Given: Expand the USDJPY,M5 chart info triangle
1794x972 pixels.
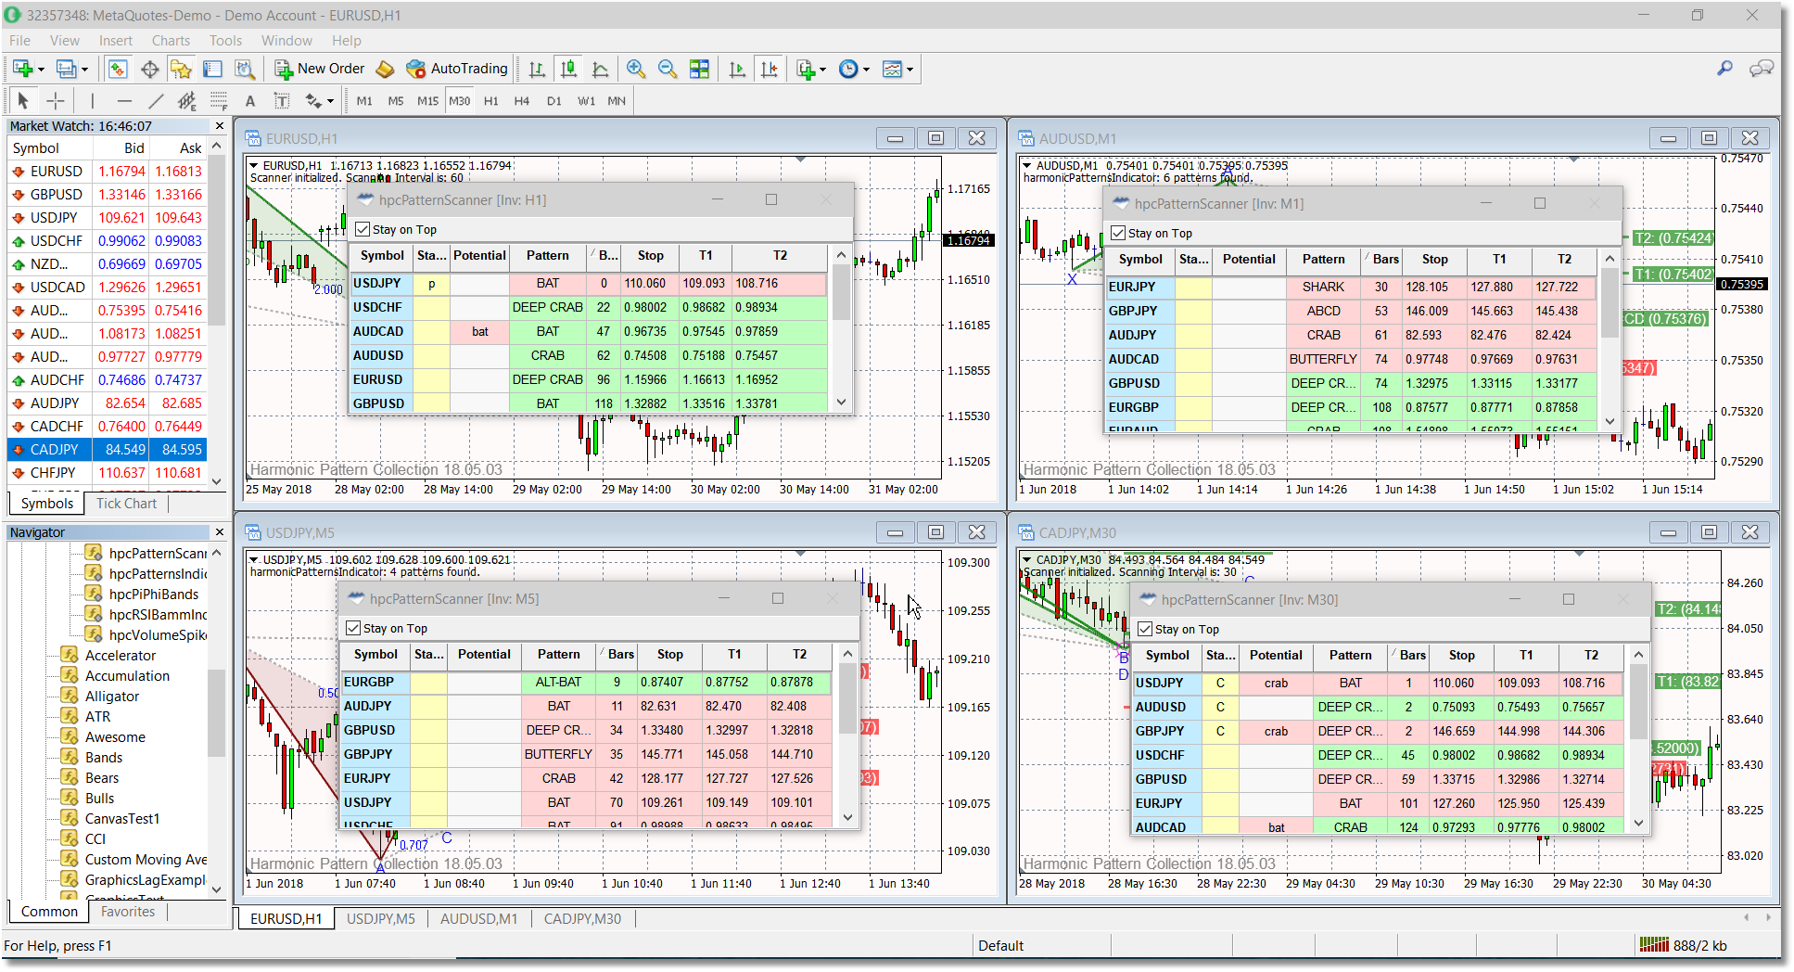Looking at the screenshot, I should (254, 559).
